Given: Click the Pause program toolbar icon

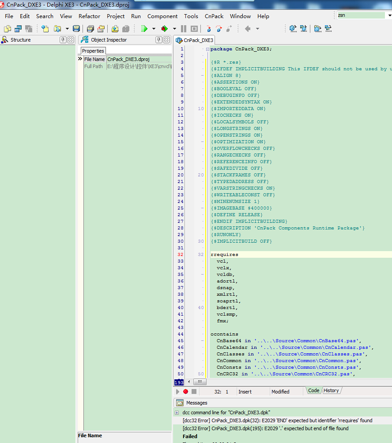Looking at the screenshot, I should click(184, 29).
